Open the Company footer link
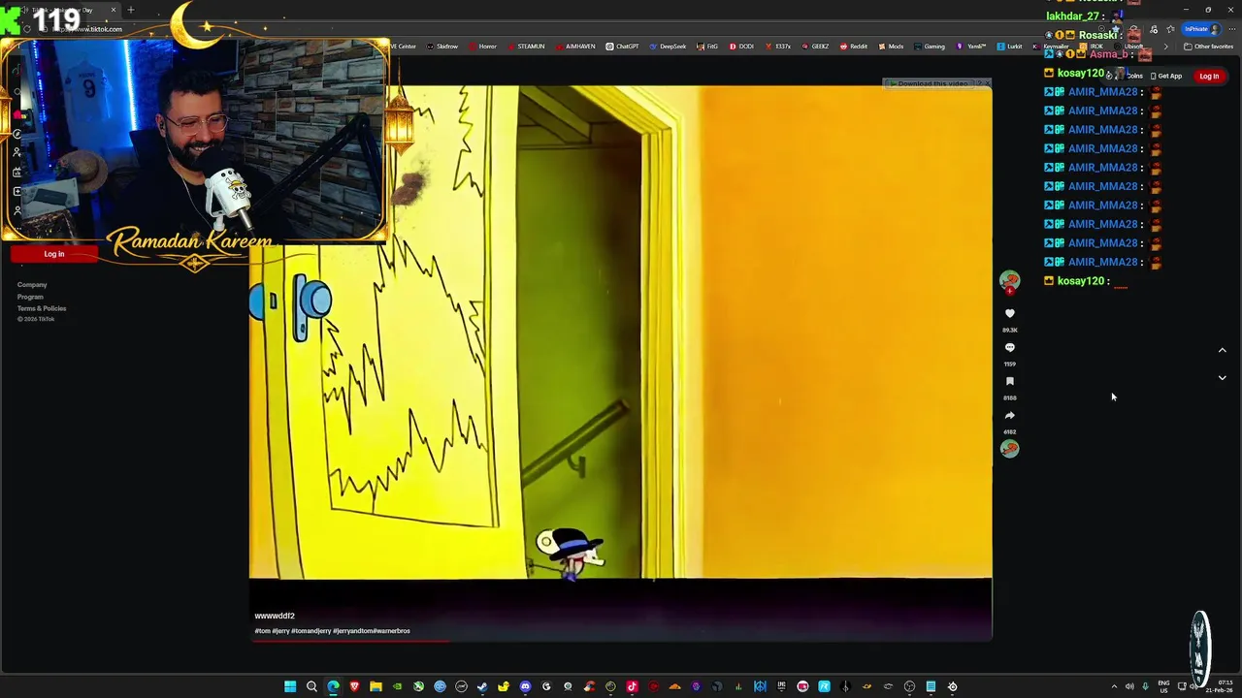The image size is (1242, 698). pos(32,285)
